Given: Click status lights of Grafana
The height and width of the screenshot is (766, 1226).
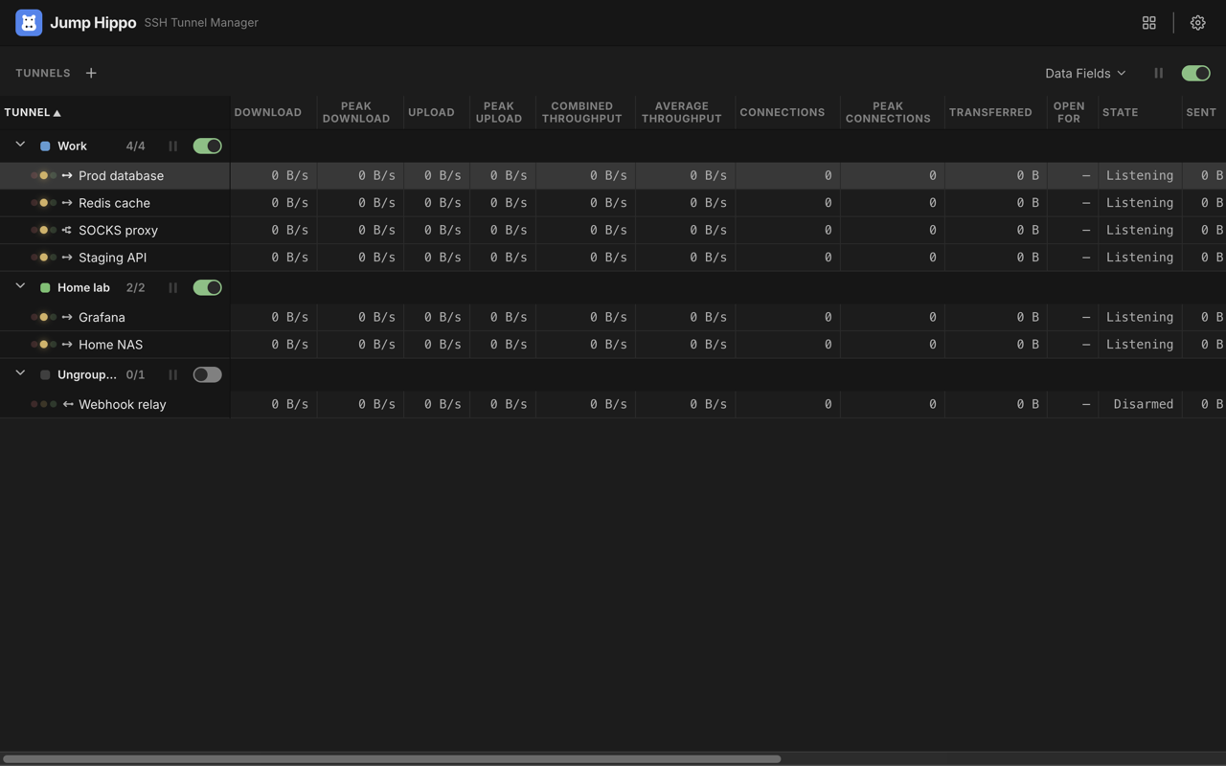Looking at the screenshot, I should [x=43, y=317].
